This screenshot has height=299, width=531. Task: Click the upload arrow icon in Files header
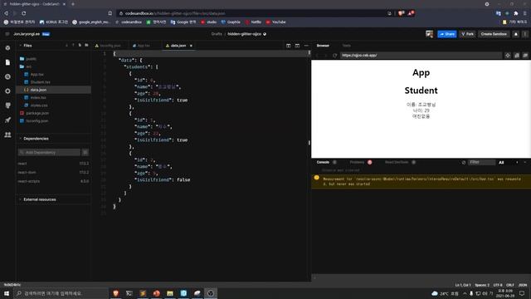click(x=73, y=45)
